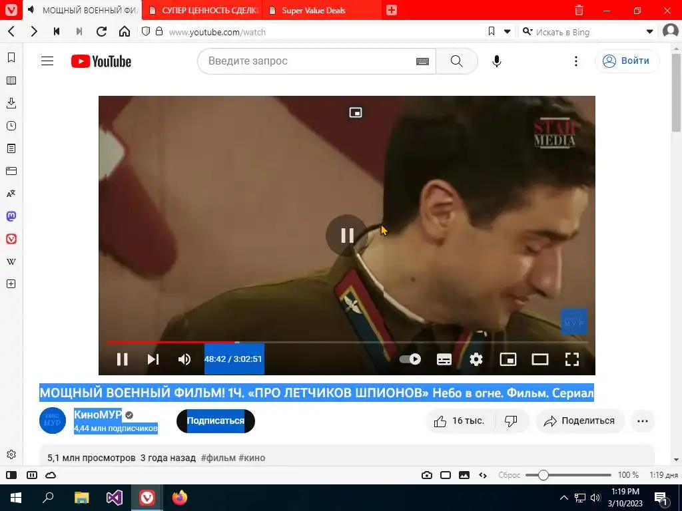Screen dimensions: 682x511
Task: Bookmark this page from the address bar
Action: pos(492,31)
